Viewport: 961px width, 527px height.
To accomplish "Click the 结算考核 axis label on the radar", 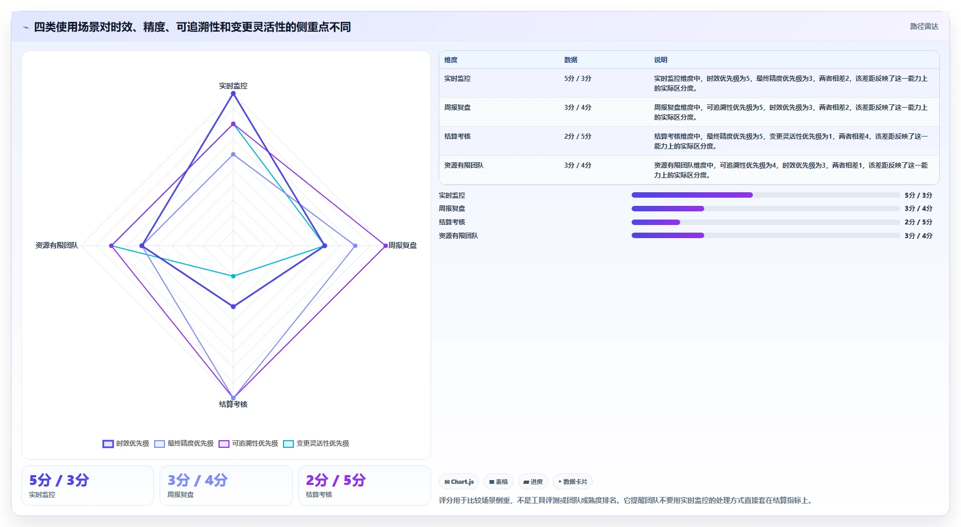I will (x=233, y=404).
